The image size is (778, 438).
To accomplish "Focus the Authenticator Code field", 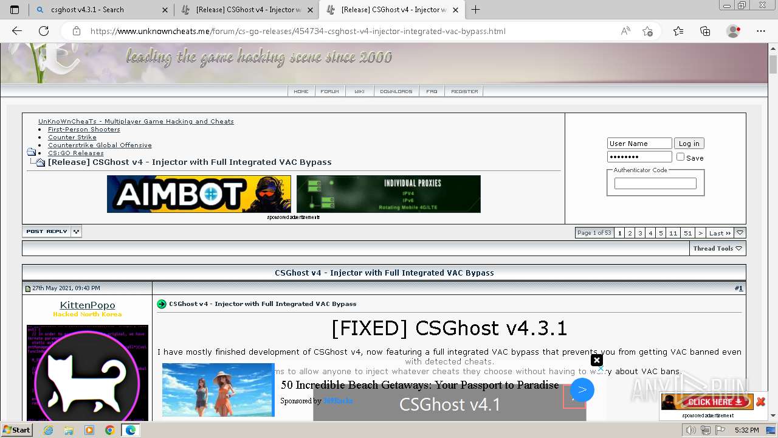I will click(655, 183).
